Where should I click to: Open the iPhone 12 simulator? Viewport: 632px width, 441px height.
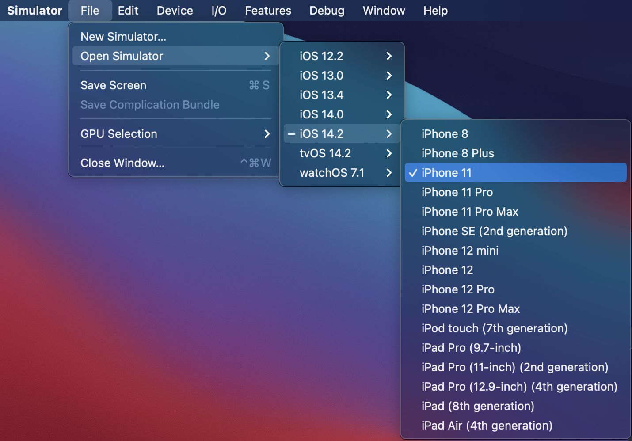pyautogui.click(x=516, y=270)
